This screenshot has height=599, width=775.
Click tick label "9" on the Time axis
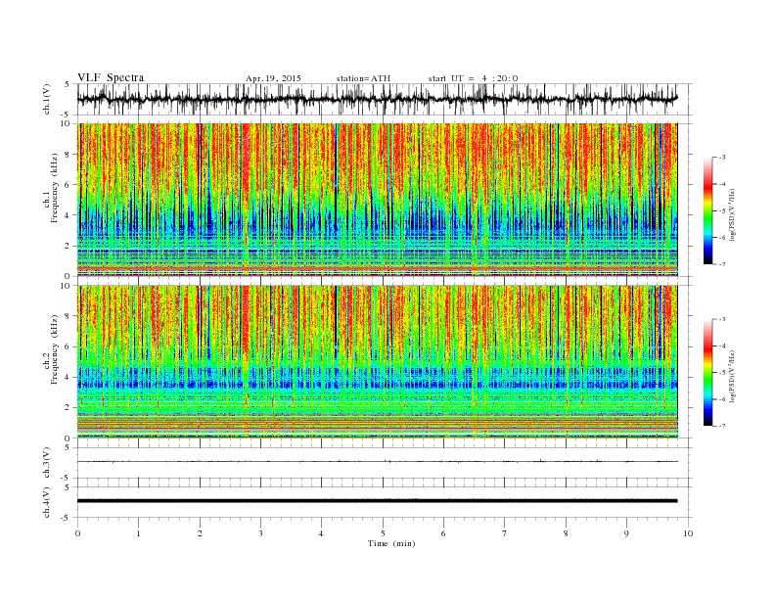pos(626,533)
